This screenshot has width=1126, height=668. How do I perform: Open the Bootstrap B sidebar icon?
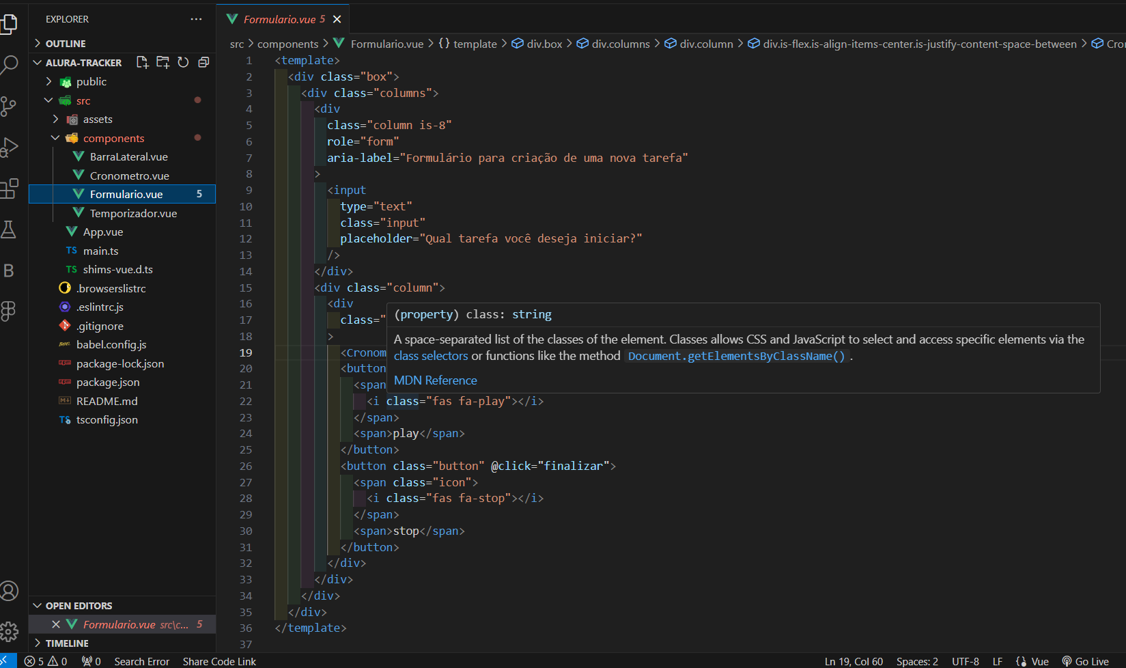click(9, 270)
